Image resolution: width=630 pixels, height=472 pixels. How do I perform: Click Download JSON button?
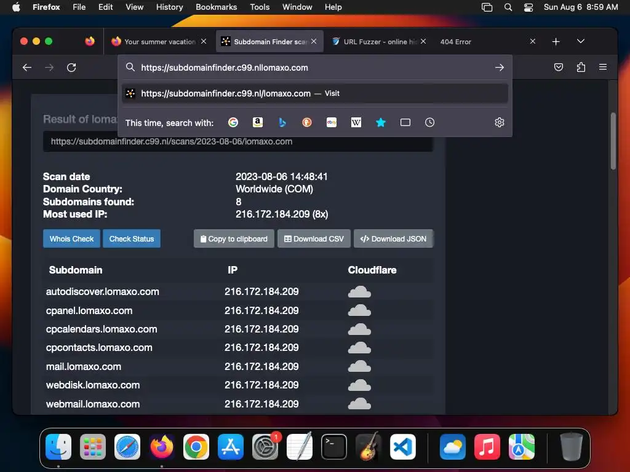(393, 239)
